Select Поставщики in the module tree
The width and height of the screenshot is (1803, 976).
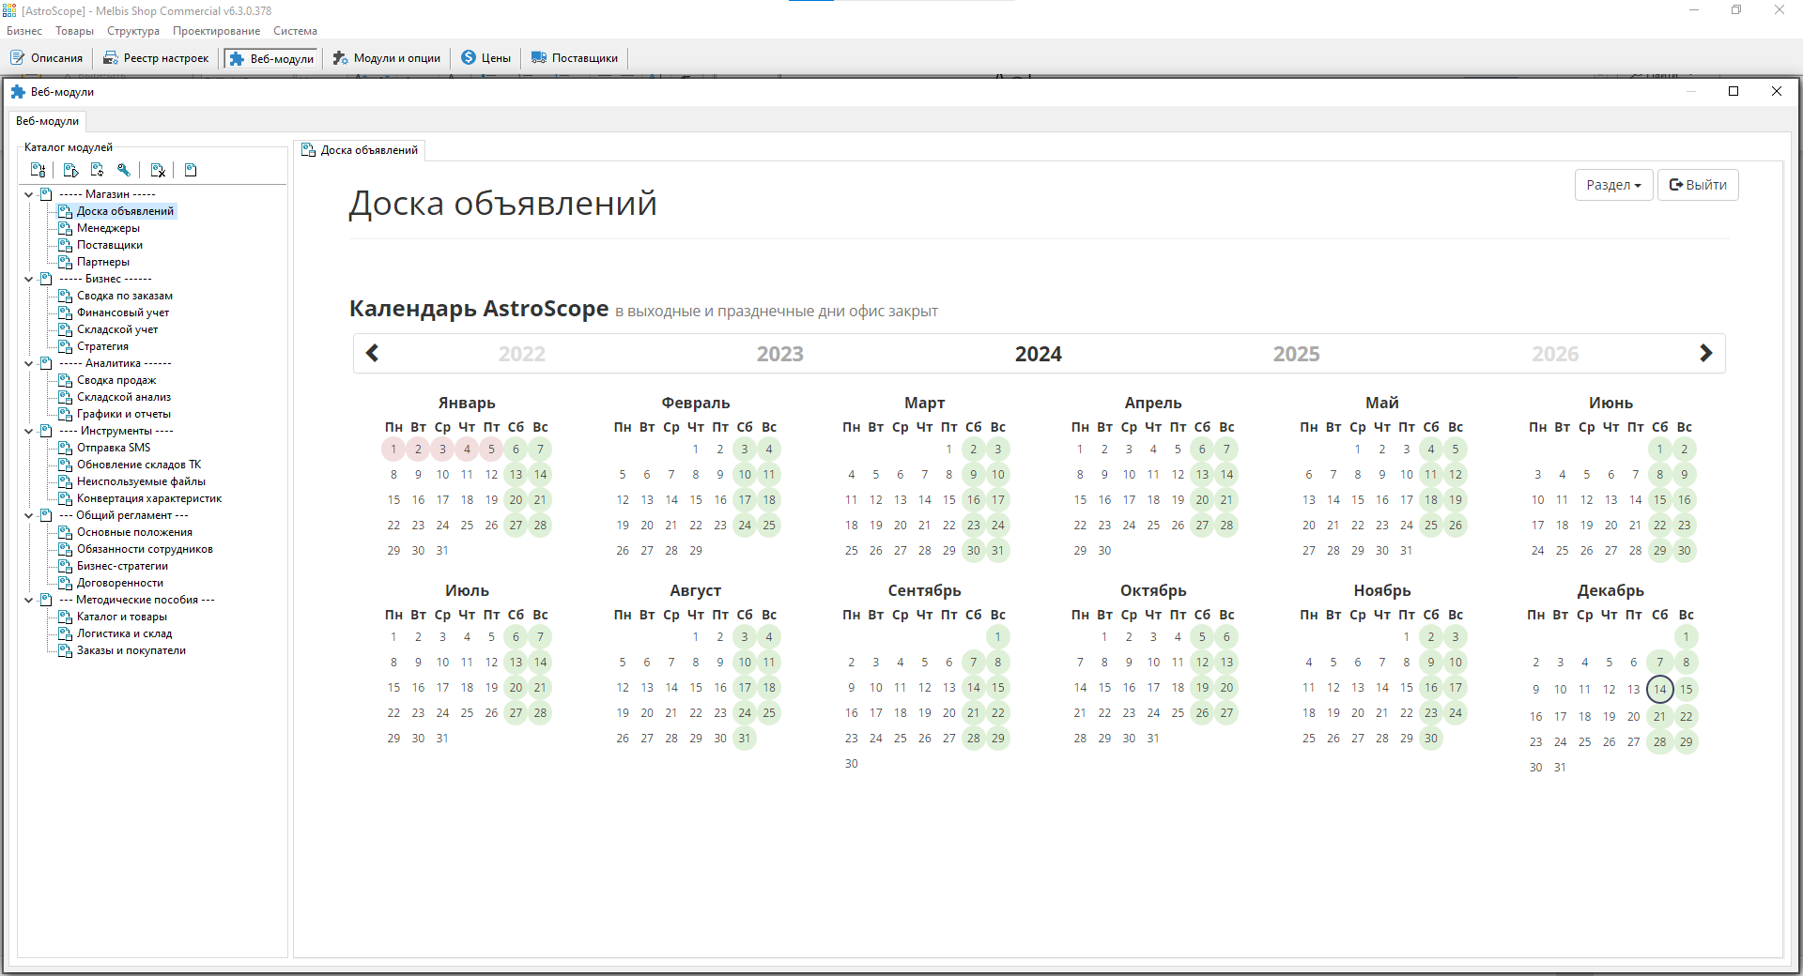(x=110, y=245)
